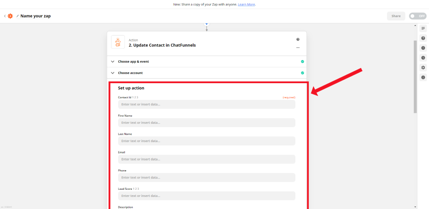The width and height of the screenshot is (429, 209).
Task: Open the sidebar settings gear icon
Action: point(423,68)
